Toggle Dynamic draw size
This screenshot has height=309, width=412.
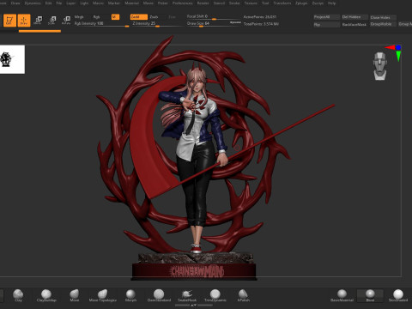tap(235, 22)
